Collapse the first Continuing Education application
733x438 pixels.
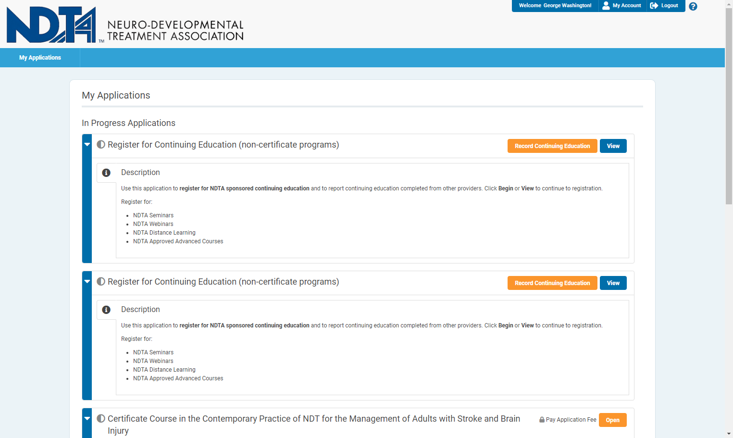click(x=87, y=144)
